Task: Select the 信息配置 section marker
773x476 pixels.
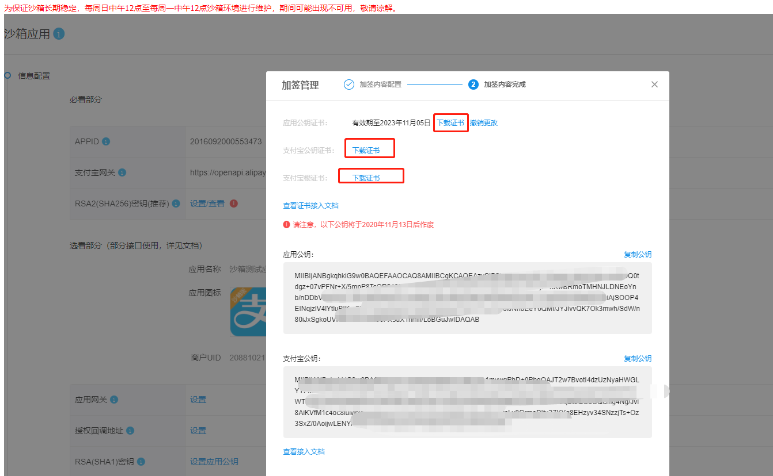Action: tap(7, 75)
